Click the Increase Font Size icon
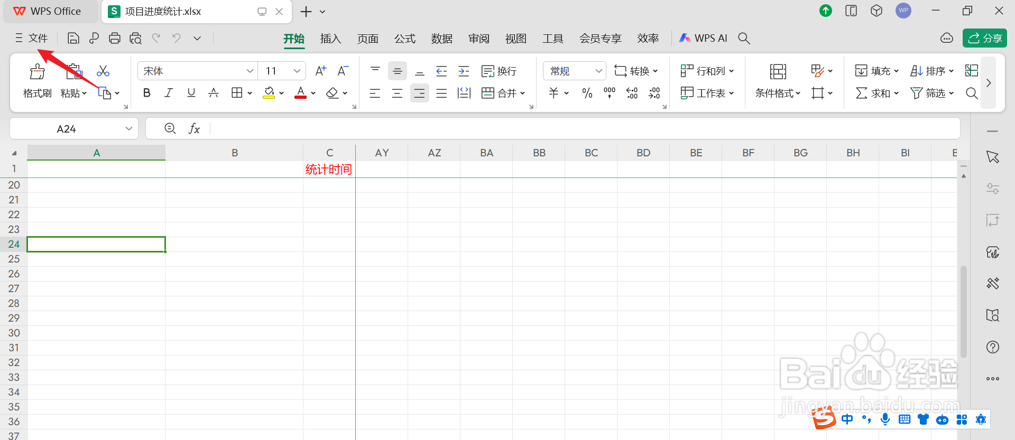The width and height of the screenshot is (1015, 440). (x=320, y=71)
